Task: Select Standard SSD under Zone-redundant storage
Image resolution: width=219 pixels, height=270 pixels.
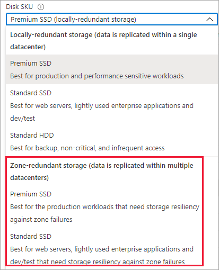Action: (x=104, y=249)
